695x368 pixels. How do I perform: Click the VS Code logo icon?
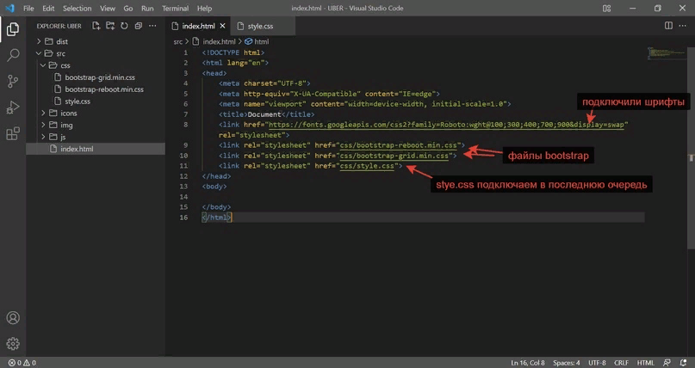[x=9, y=8]
